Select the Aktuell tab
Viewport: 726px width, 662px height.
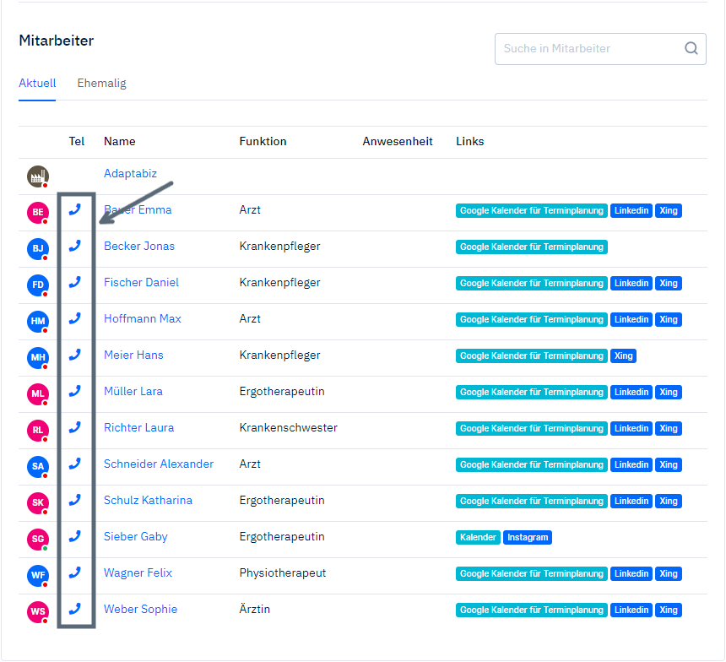[x=37, y=84]
